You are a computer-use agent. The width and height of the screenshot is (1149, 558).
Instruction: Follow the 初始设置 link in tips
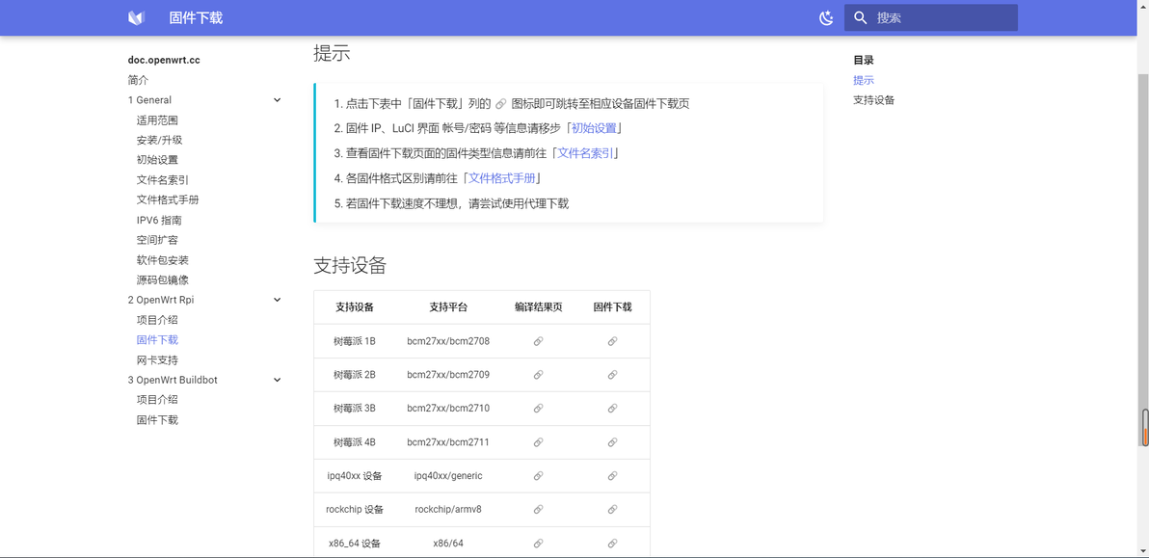point(595,128)
